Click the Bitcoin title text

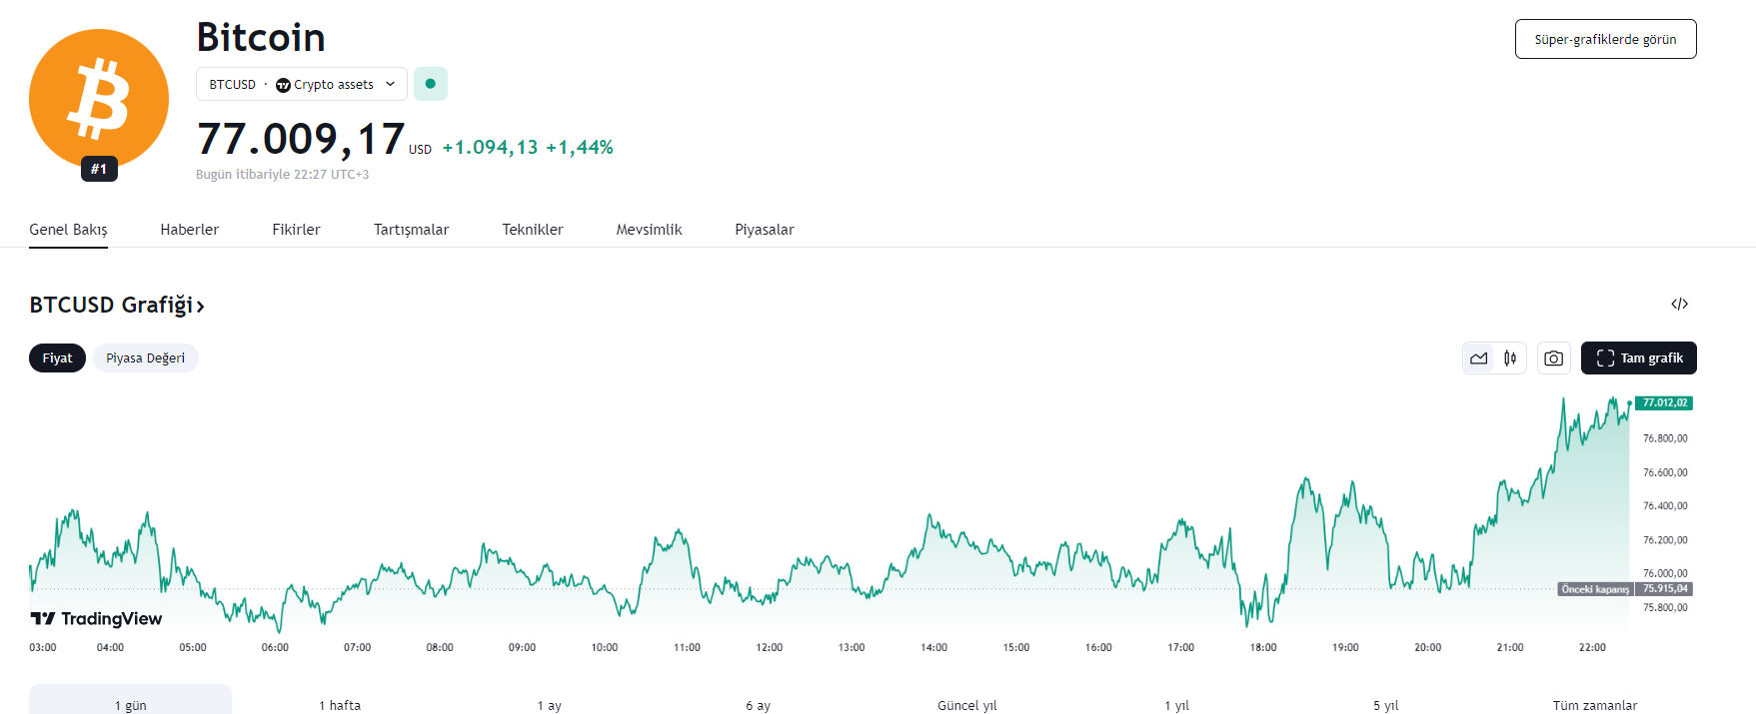[261, 38]
